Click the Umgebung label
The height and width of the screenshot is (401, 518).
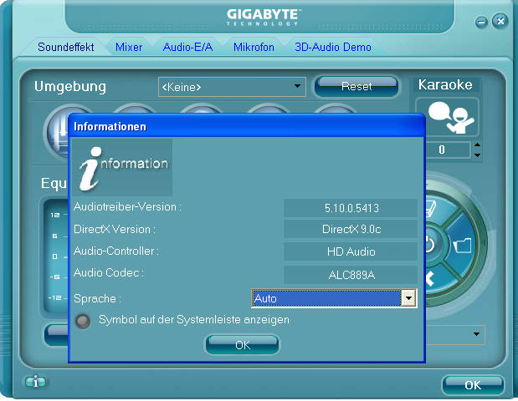pyautogui.click(x=70, y=87)
